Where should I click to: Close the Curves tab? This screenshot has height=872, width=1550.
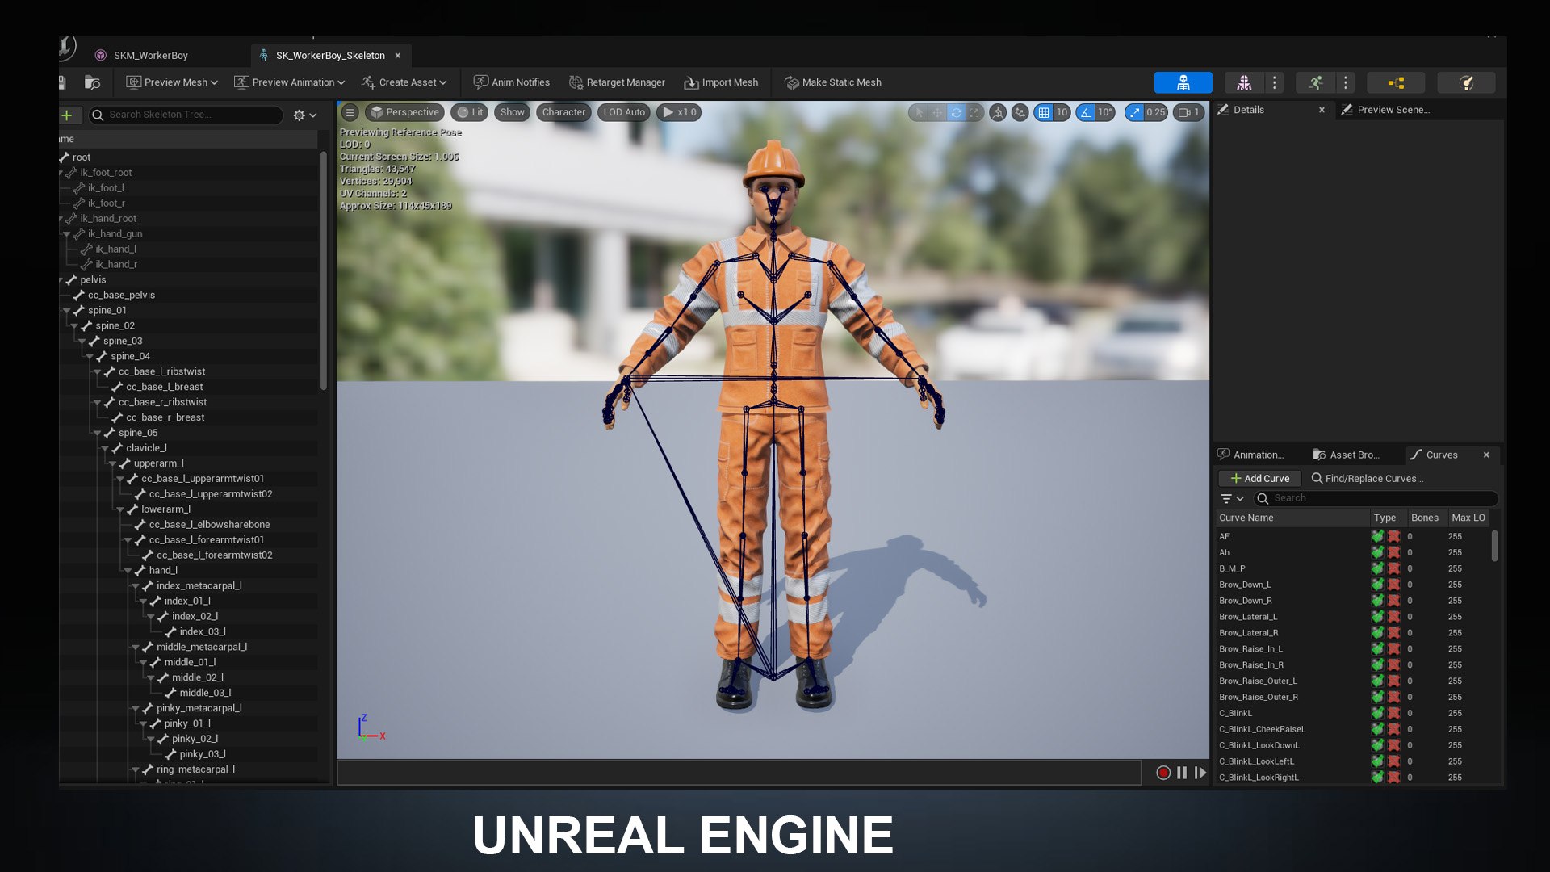click(1486, 455)
